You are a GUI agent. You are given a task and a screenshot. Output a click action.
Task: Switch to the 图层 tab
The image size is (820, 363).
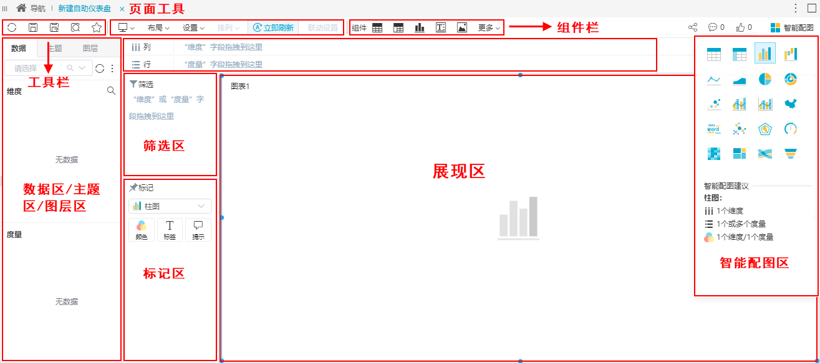[x=90, y=48]
